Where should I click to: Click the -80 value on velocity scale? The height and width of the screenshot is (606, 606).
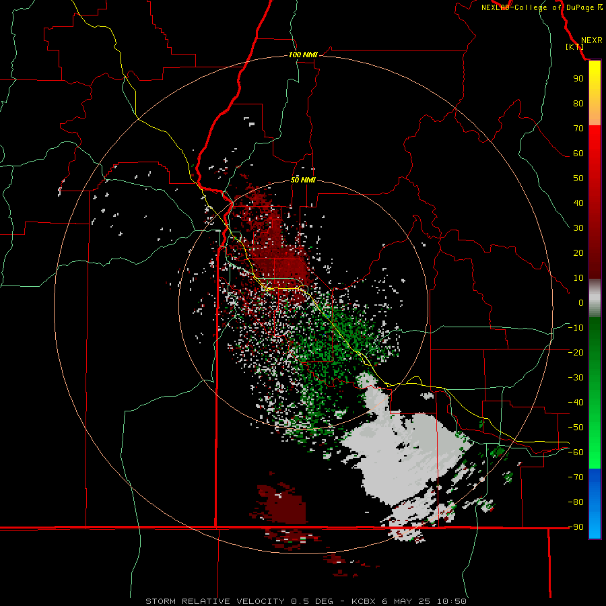point(576,502)
